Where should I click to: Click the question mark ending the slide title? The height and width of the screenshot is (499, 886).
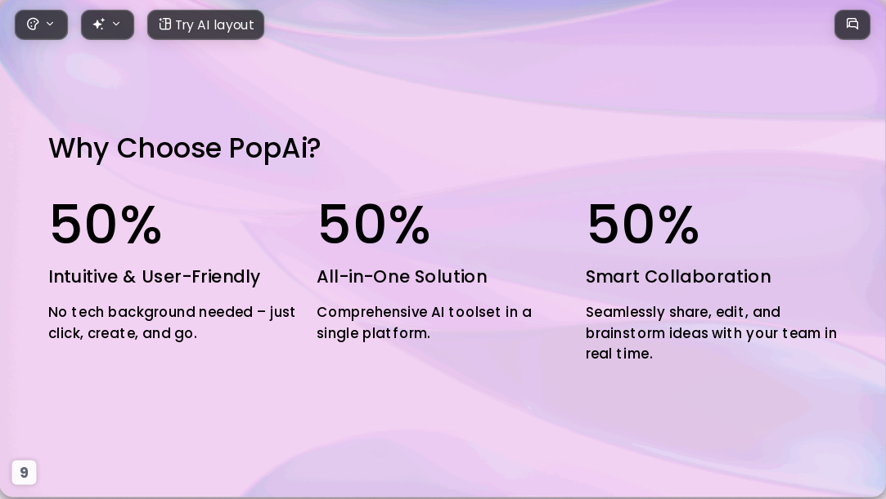pos(314,148)
